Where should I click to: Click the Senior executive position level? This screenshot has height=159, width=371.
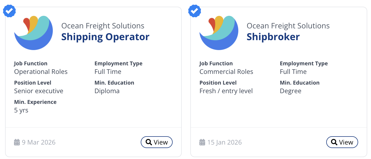coord(39,91)
